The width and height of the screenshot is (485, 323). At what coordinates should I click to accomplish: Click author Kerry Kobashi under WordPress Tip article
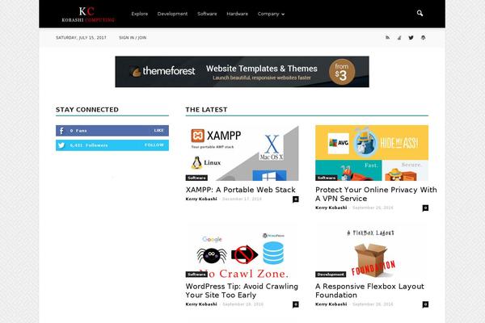pos(201,304)
